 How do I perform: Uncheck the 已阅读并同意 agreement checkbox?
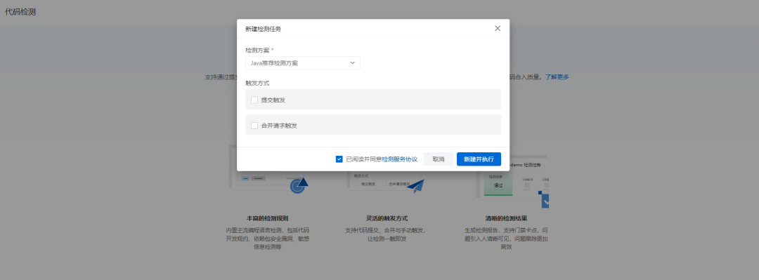(x=339, y=159)
